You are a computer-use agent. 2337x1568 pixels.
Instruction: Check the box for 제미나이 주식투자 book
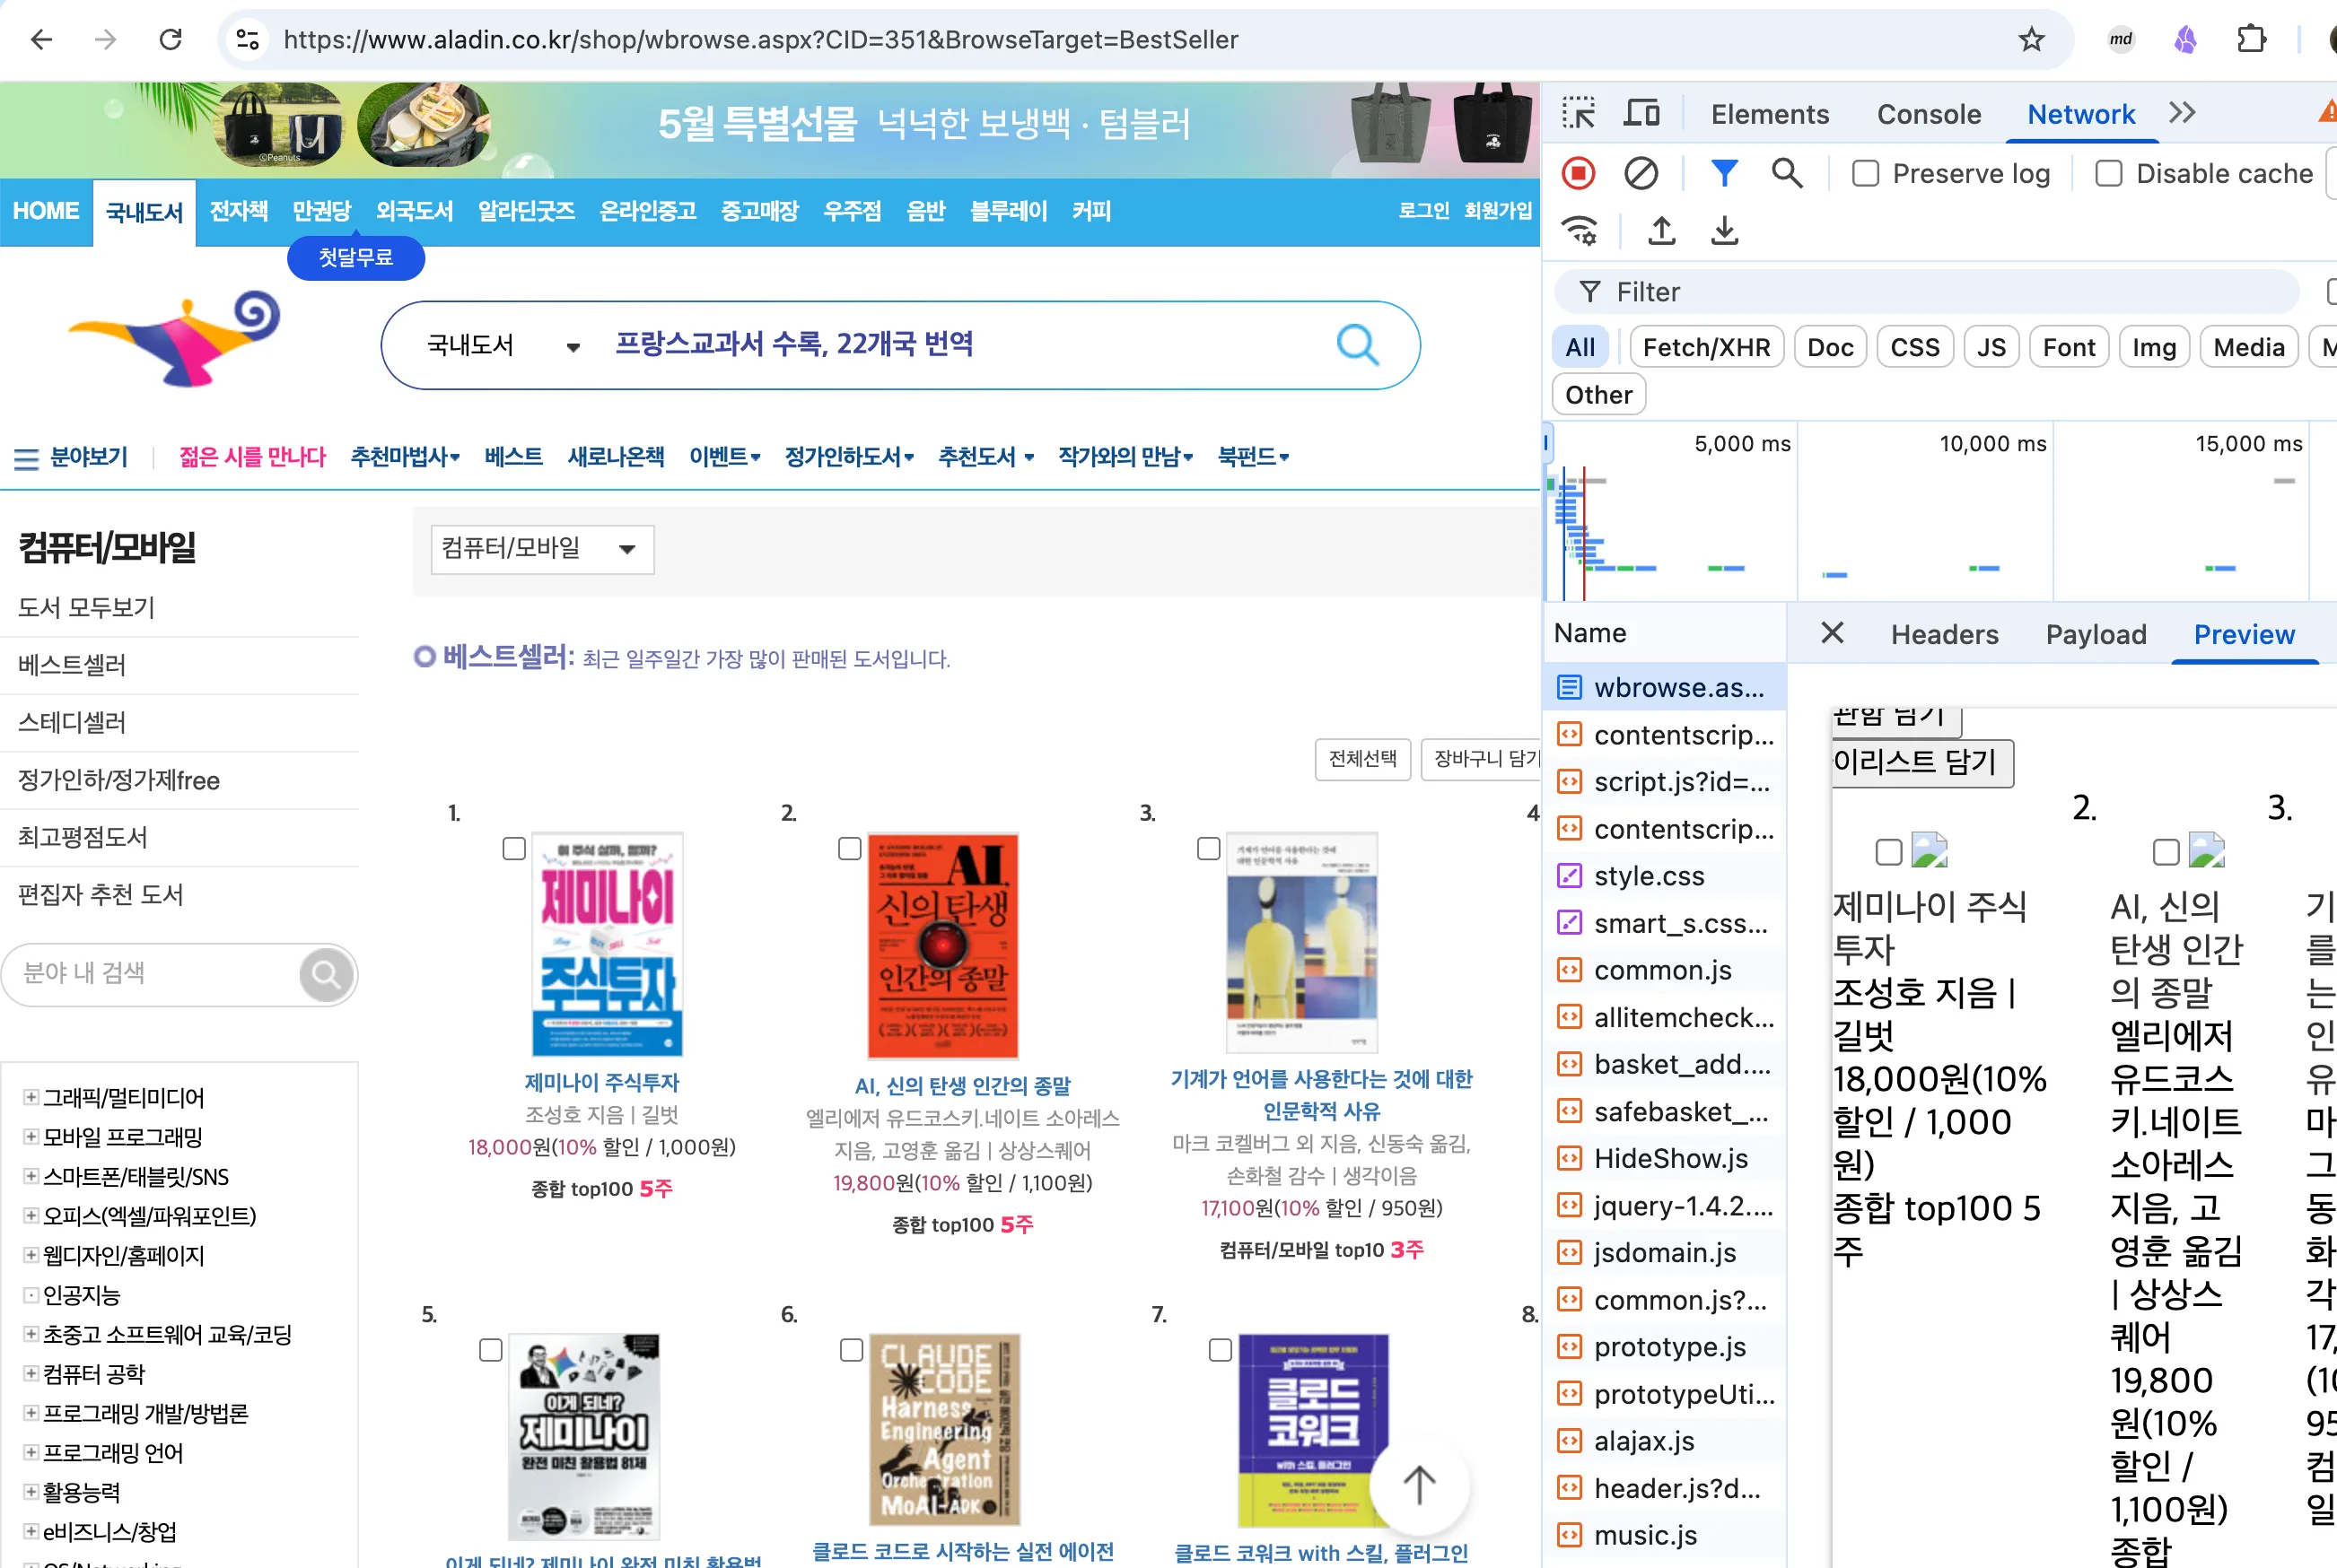click(x=514, y=849)
